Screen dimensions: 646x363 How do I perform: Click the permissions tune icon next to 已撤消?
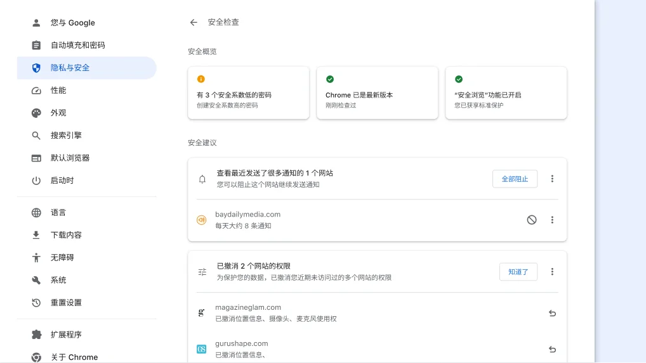(x=202, y=272)
